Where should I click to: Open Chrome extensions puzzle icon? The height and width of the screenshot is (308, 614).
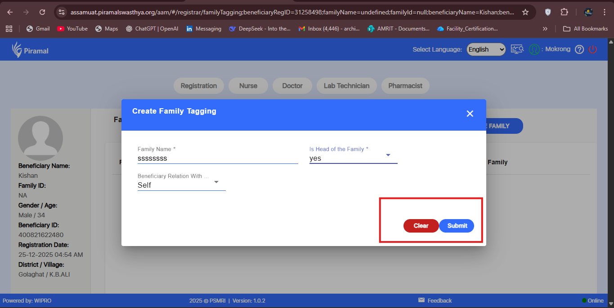click(x=564, y=12)
